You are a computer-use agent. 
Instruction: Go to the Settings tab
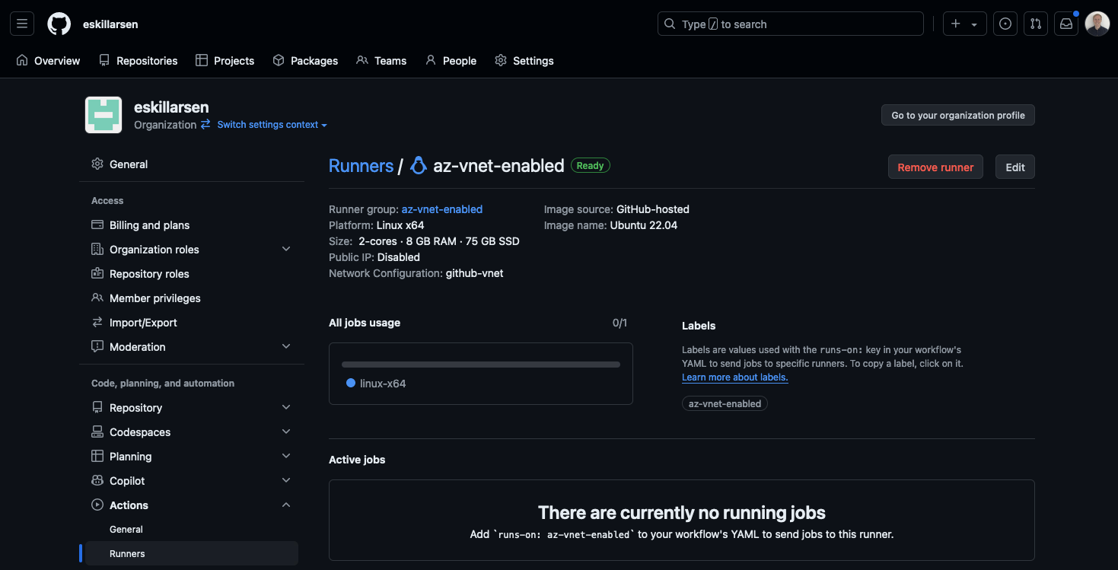coord(524,60)
